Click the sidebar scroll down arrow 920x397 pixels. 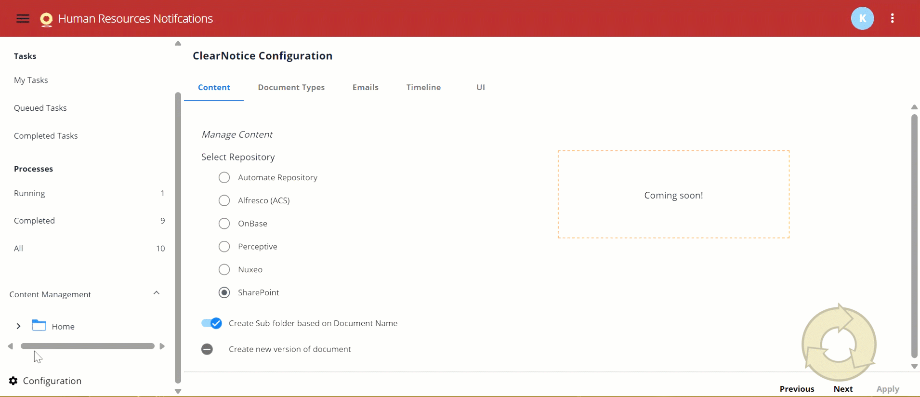point(178,391)
